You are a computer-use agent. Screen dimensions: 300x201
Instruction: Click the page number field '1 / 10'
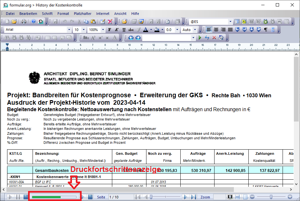click(x=120, y=197)
